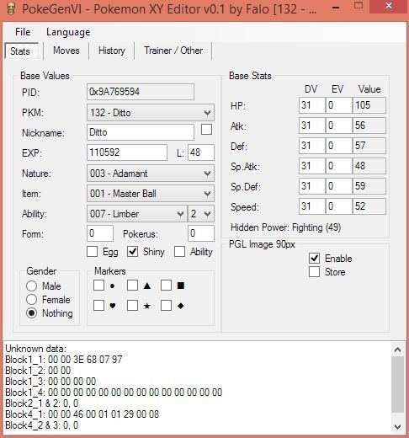The height and width of the screenshot is (438, 409).
Task: Maximize the PokeGenVI window
Action: coord(359,6)
